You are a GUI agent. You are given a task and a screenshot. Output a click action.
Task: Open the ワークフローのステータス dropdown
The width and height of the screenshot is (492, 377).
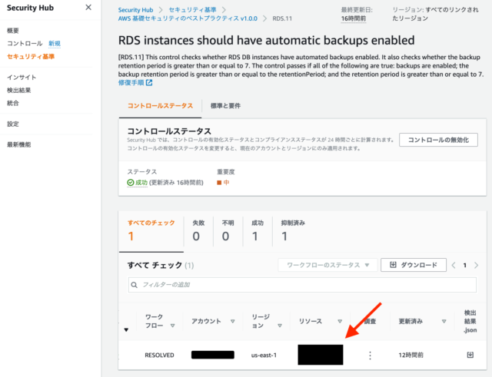327,265
